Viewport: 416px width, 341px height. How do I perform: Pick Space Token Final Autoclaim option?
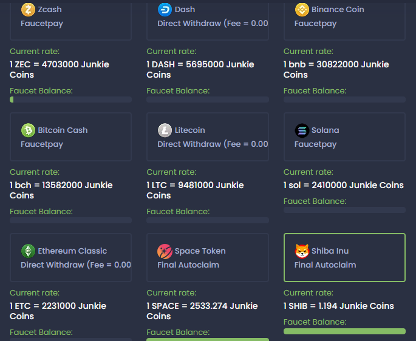point(208,257)
